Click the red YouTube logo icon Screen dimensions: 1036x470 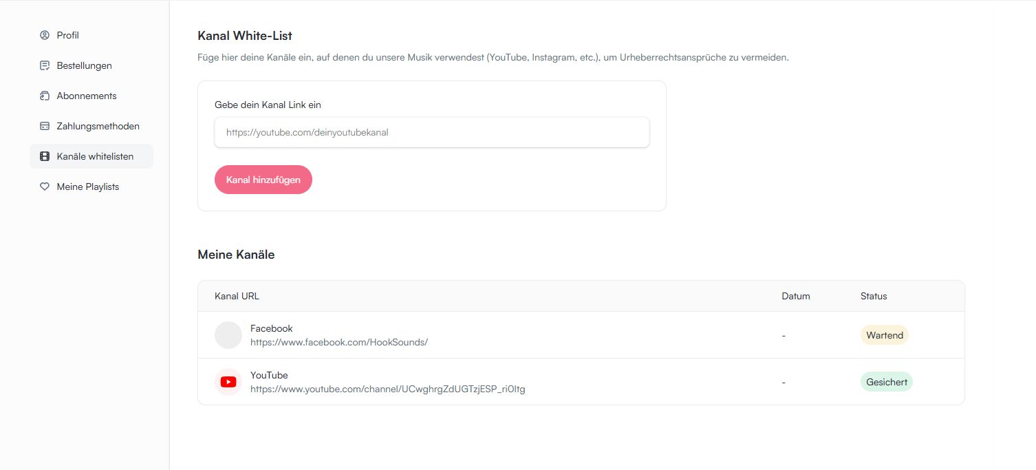[x=228, y=382]
